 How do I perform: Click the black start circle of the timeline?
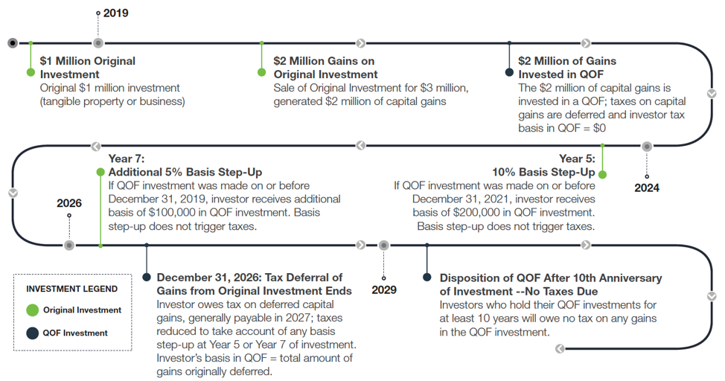[13, 43]
